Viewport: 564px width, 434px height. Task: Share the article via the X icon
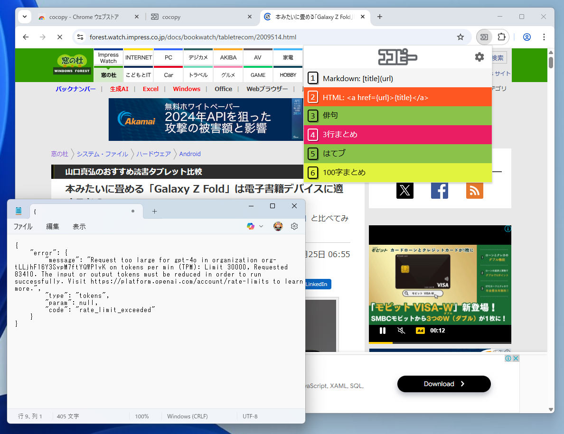click(x=404, y=190)
